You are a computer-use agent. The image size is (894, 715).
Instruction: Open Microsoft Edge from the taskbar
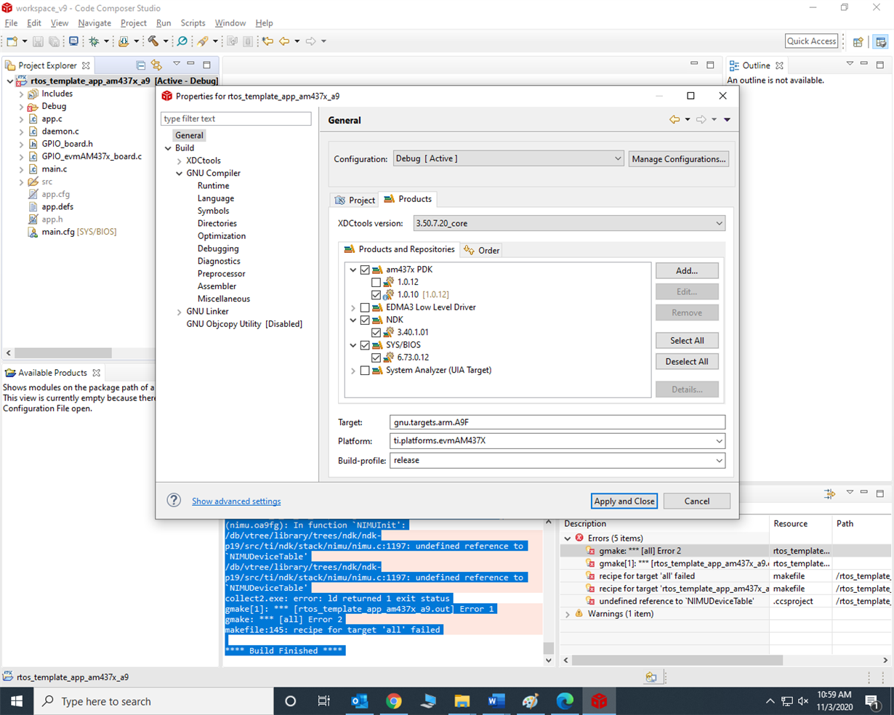565,701
